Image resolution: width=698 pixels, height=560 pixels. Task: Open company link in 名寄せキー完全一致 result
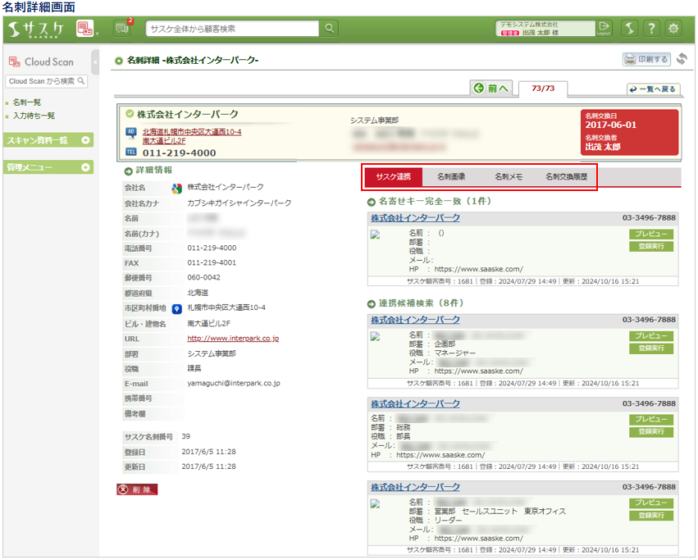point(415,218)
